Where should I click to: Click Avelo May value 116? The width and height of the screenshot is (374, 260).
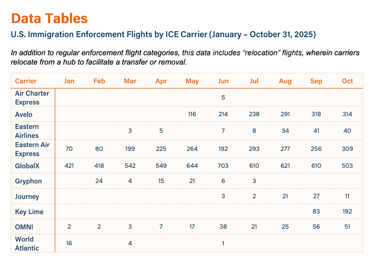click(x=192, y=114)
